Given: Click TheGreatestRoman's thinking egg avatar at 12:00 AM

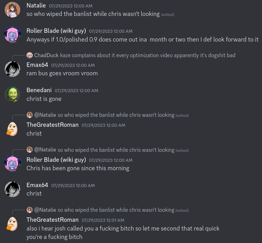Looking at the screenshot, I should pyautogui.click(x=12, y=129).
